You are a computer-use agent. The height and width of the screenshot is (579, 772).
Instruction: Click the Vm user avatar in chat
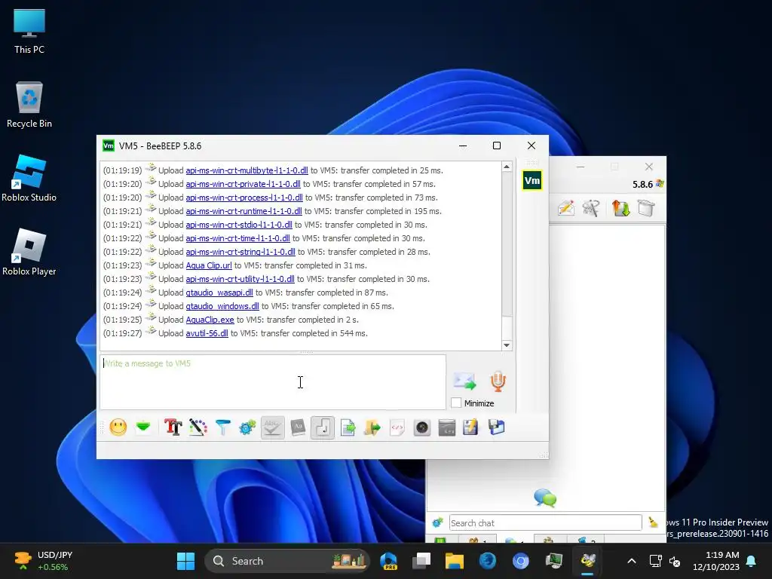tap(532, 181)
